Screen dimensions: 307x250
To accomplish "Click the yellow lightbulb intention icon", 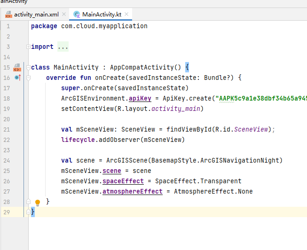I will point(38,202).
